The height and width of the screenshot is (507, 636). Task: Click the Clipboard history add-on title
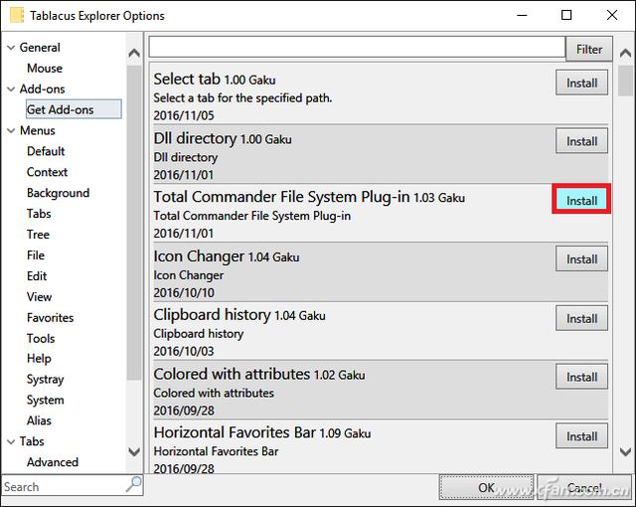click(x=212, y=315)
